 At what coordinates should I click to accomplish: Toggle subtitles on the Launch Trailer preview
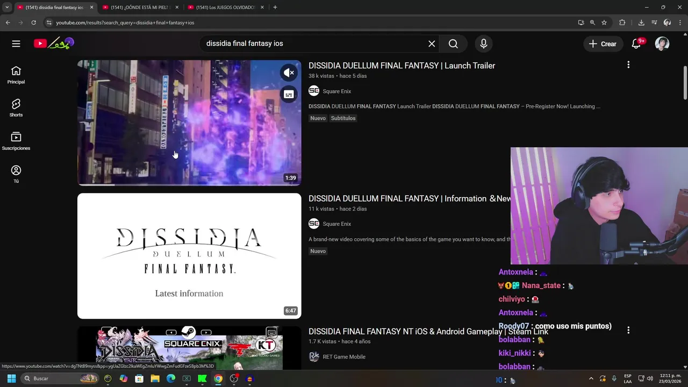[x=289, y=95]
